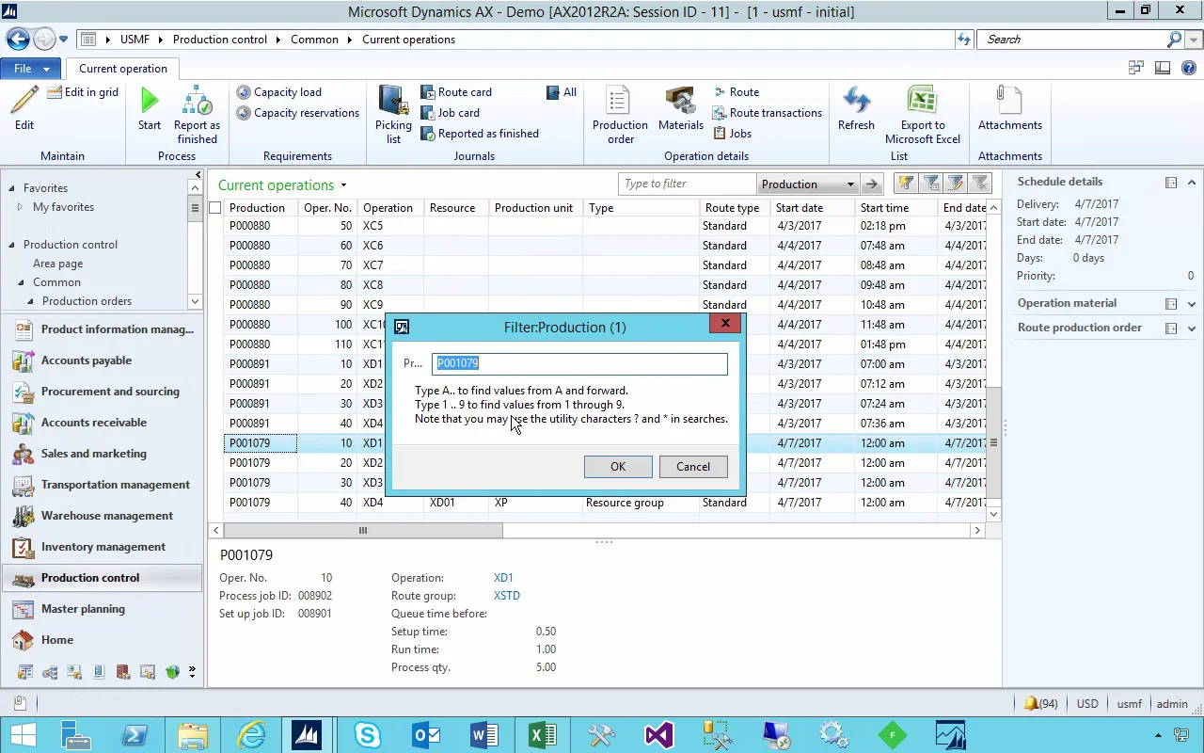Open Area page in navigation

click(57, 264)
